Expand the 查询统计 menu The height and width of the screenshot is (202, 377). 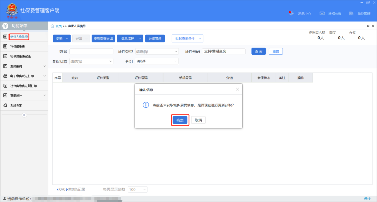[x=44, y=96]
